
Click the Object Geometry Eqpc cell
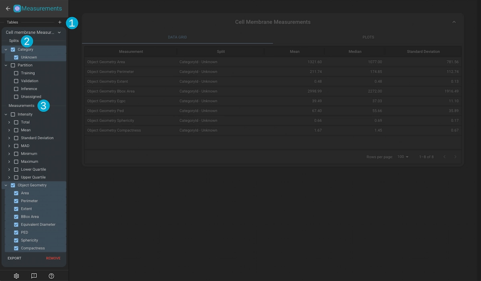pyautogui.click(x=131, y=101)
